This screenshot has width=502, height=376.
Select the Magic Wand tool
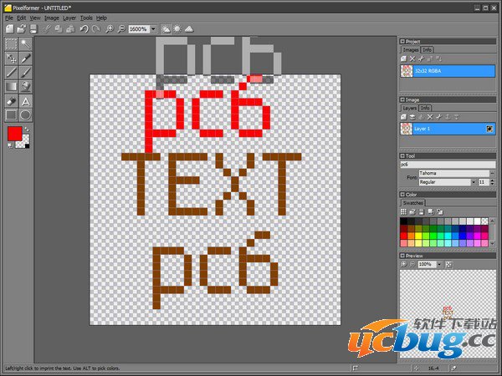click(x=25, y=43)
